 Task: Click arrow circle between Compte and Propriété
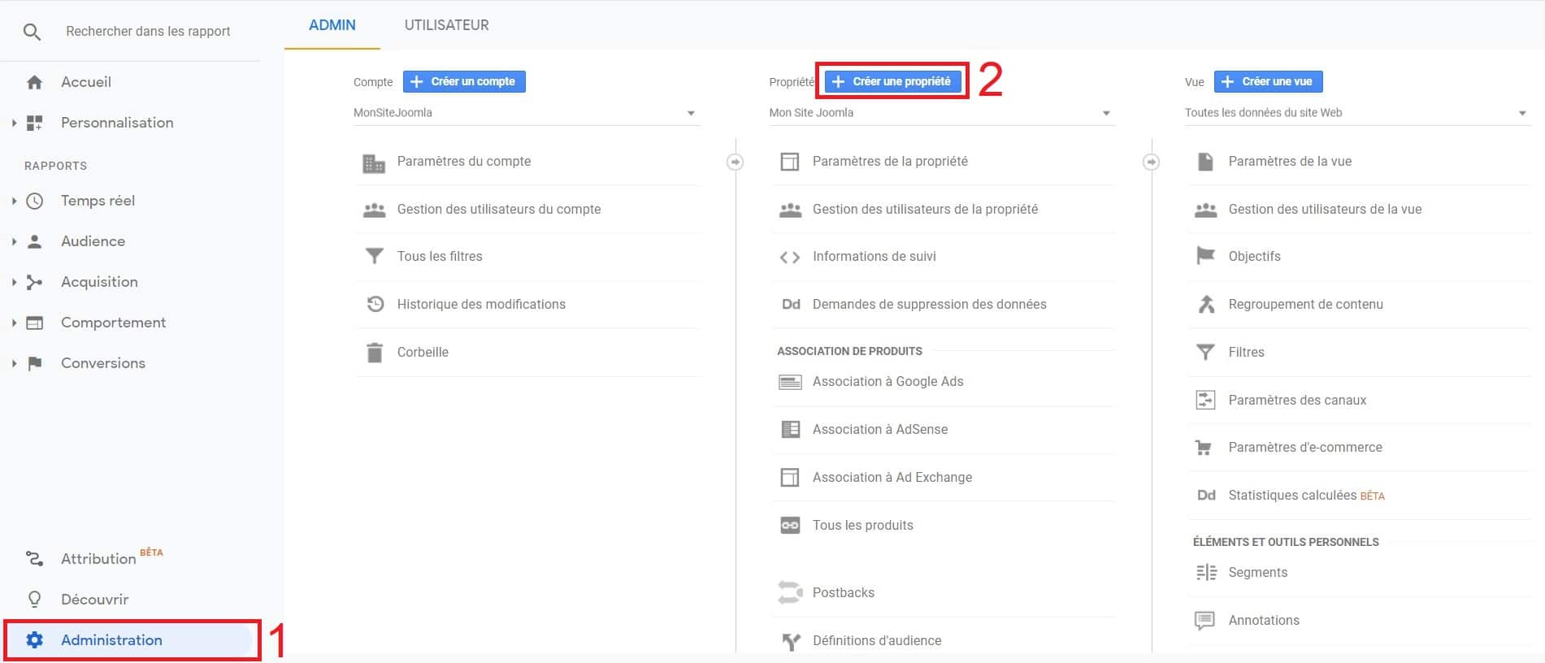735,162
